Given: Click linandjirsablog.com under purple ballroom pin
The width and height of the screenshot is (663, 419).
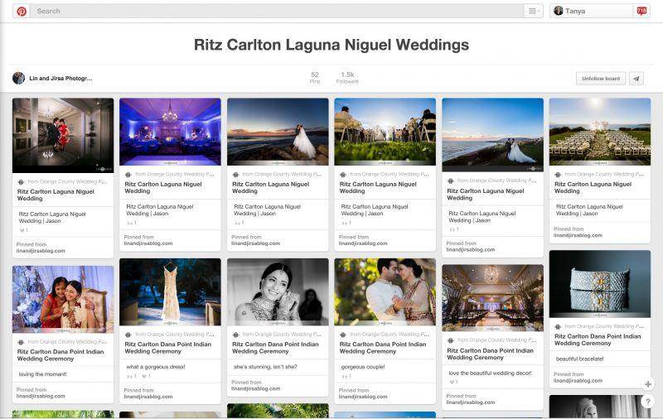Looking at the screenshot, I should click(x=148, y=243).
